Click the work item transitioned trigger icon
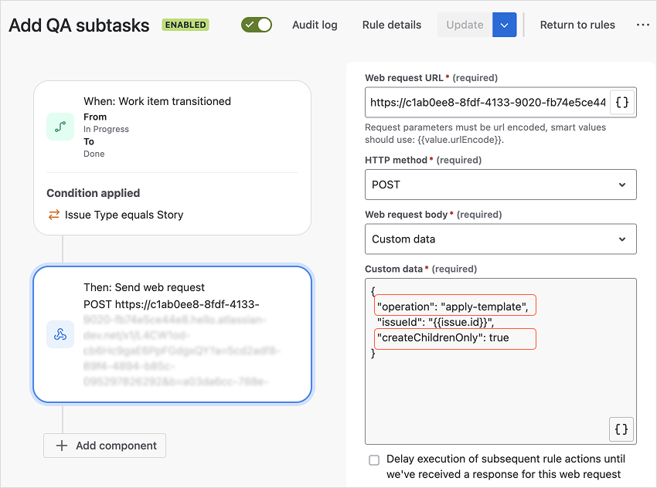657x488 pixels. pyautogui.click(x=60, y=127)
